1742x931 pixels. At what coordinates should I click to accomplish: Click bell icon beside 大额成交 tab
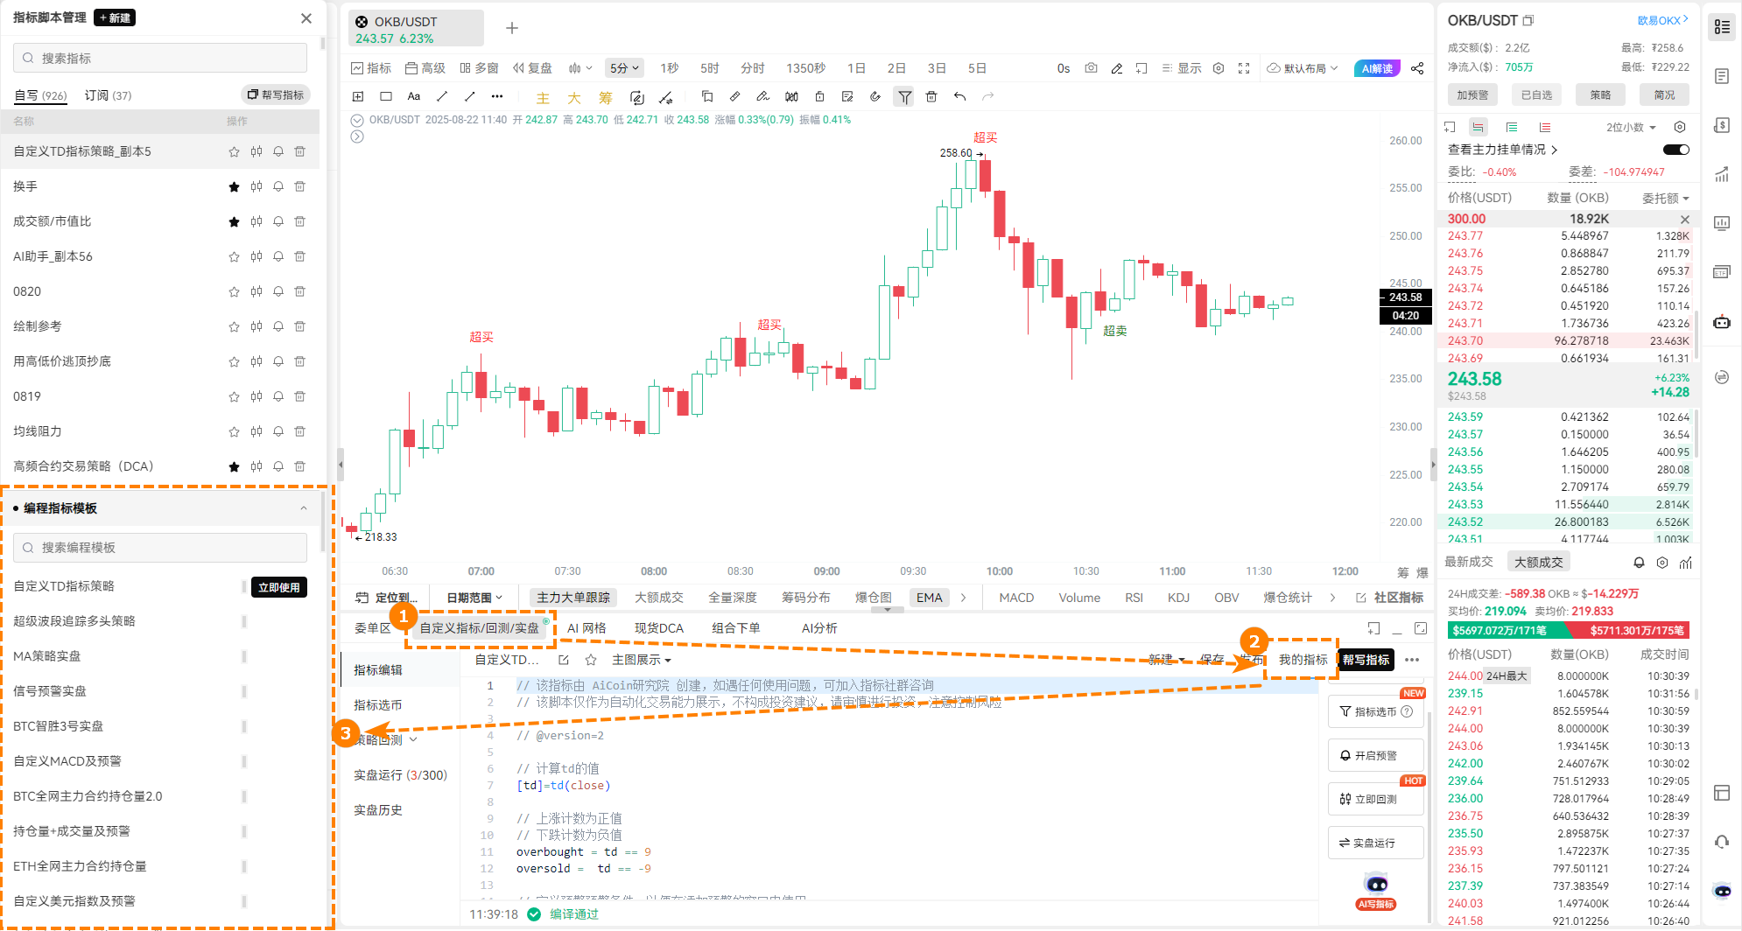pyautogui.click(x=1640, y=563)
